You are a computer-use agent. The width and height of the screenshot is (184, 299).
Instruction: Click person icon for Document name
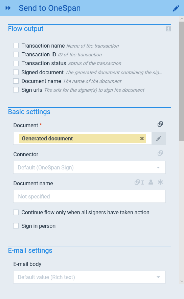pos(151,182)
